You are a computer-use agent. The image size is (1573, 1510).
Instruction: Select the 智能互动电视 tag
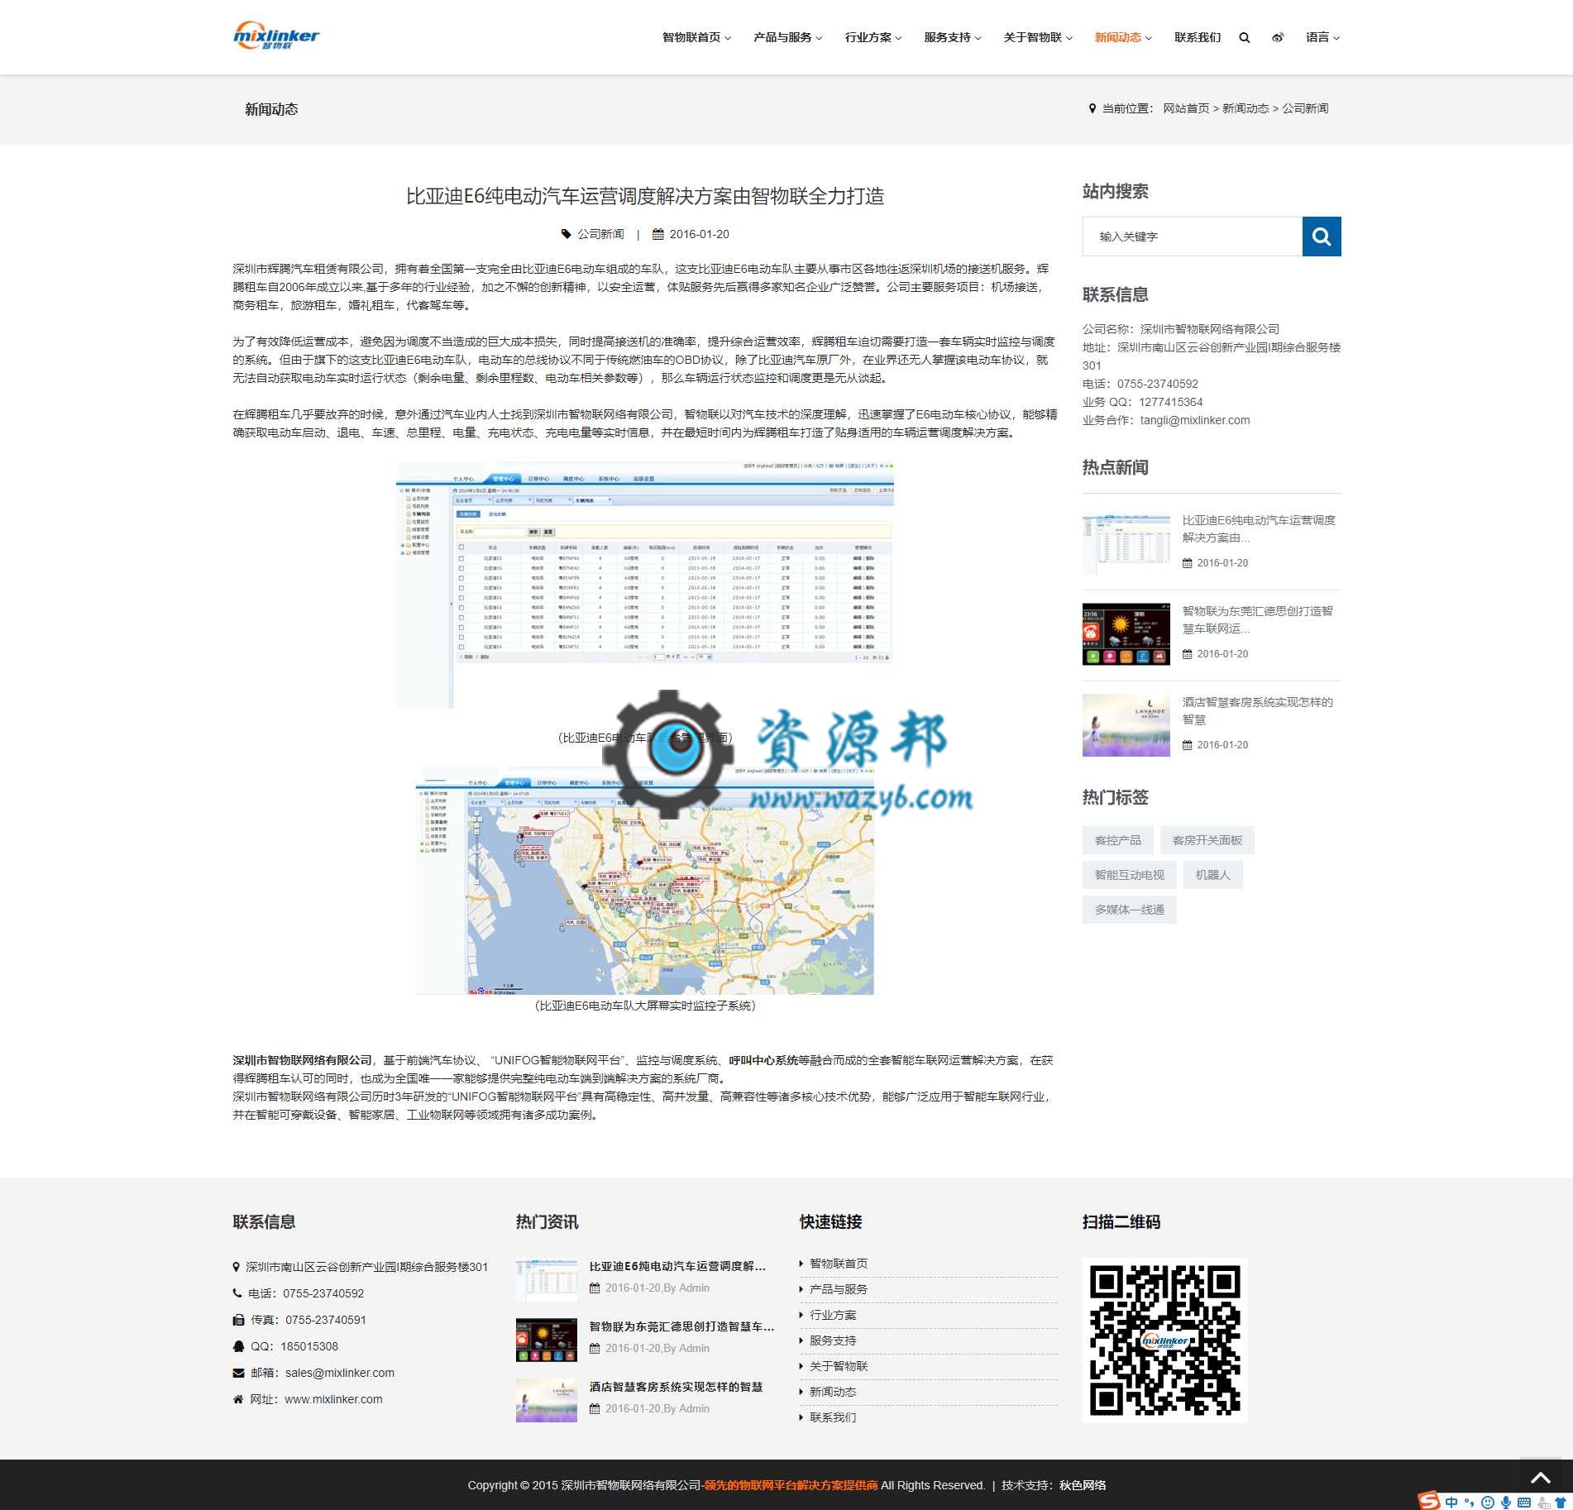(x=1129, y=875)
